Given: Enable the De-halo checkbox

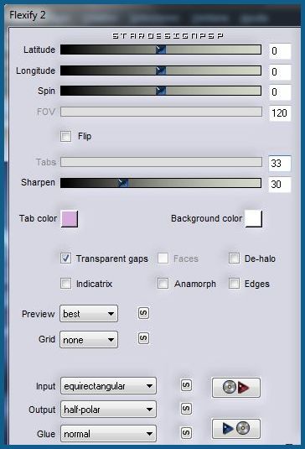Looking at the screenshot, I should (234, 258).
